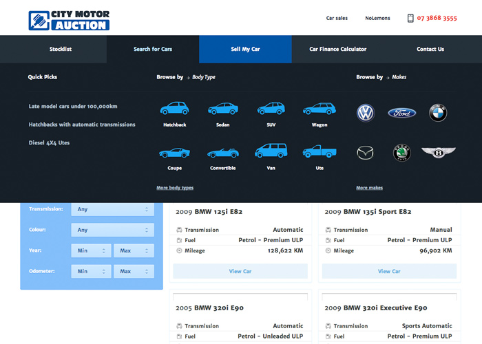Browse by BMW make logo

(x=438, y=113)
